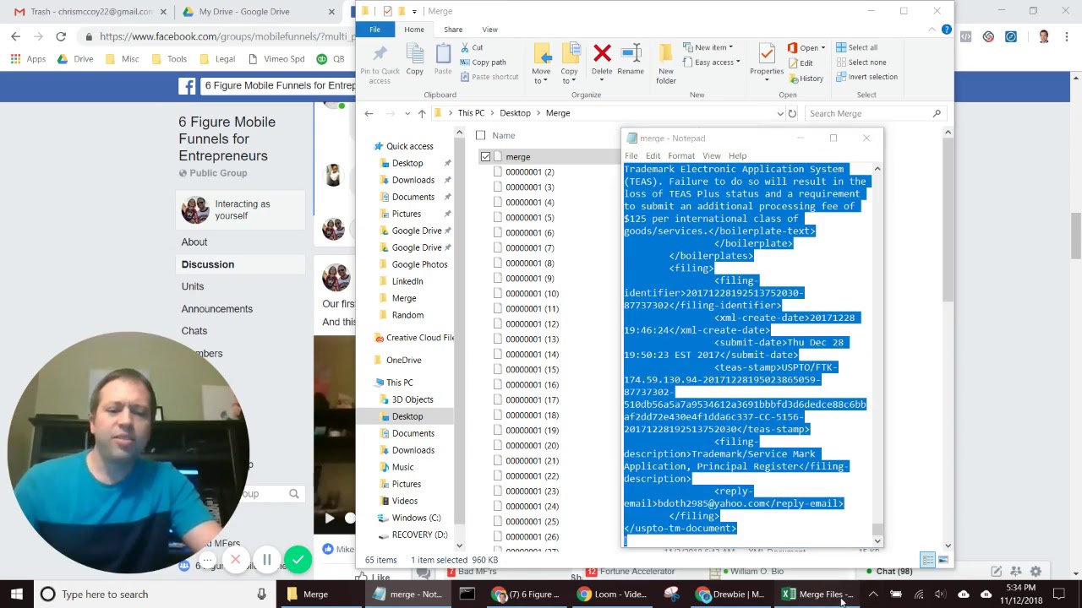
Task: Select file 00000001 (20)
Action: [532, 445]
